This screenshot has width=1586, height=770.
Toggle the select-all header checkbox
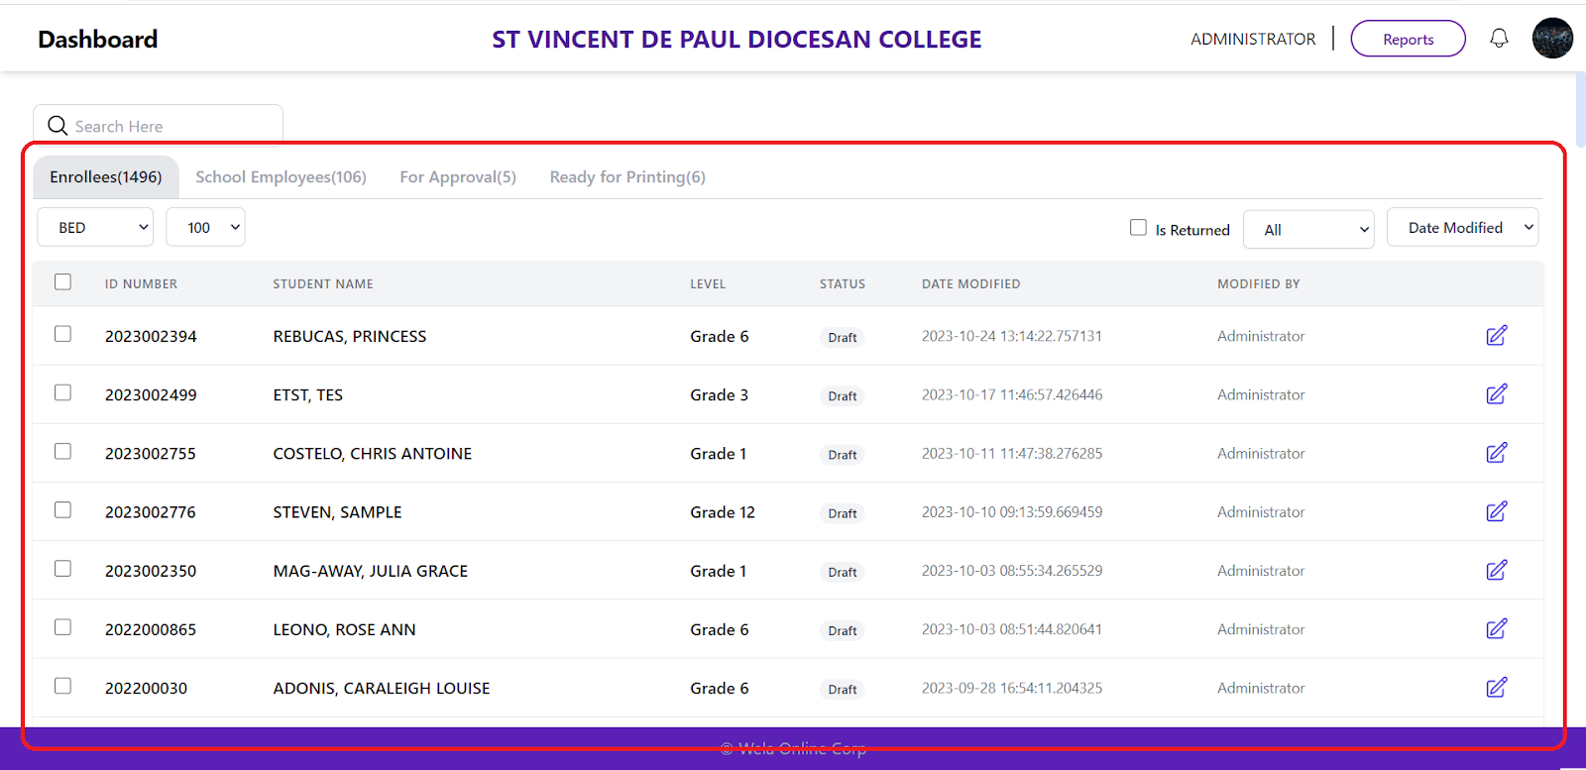(63, 282)
